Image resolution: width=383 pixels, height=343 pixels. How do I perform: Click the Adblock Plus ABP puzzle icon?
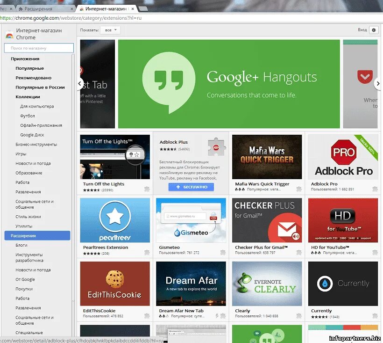(x=216, y=147)
